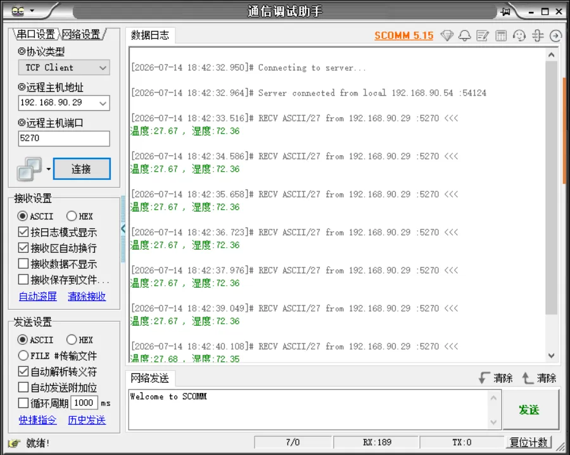Click the 连接 connect button
The height and width of the screenshot is (455, 570).
point(82,169)
